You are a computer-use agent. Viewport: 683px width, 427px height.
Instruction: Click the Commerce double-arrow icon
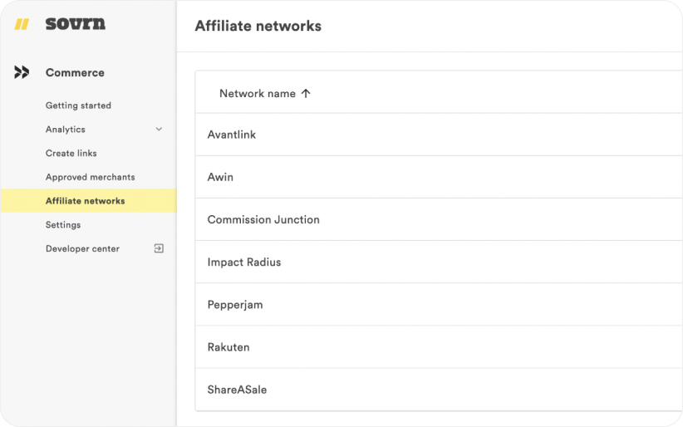click(x=22, y=72)
